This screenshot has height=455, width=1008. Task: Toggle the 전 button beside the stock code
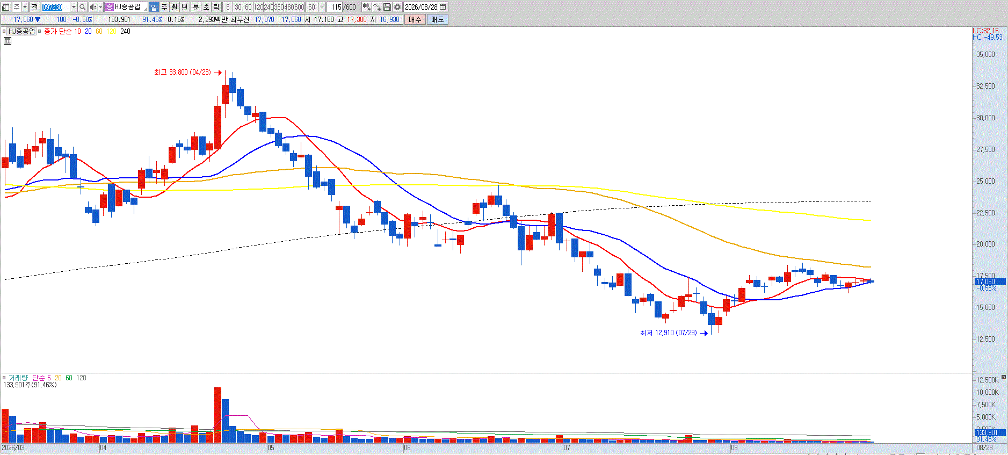pos(35,7)
